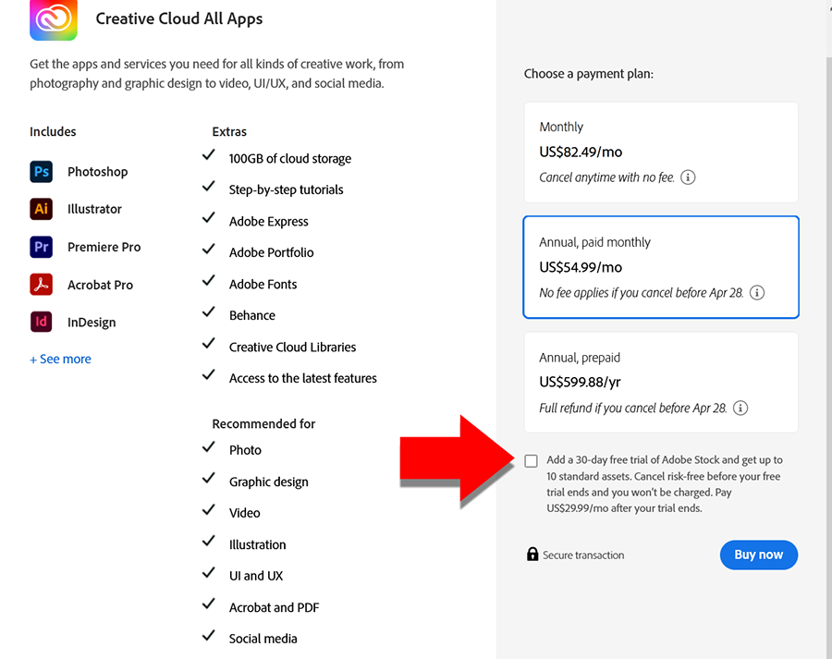Image resolution: width=832 pixels, height=659 pixels.
Task: Click the Buy now button
Action: (758, 555)
